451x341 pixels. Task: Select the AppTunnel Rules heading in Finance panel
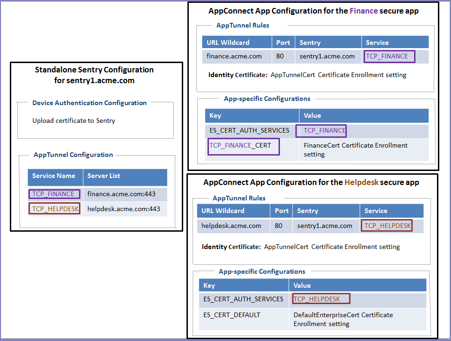[x=243, y=25]
